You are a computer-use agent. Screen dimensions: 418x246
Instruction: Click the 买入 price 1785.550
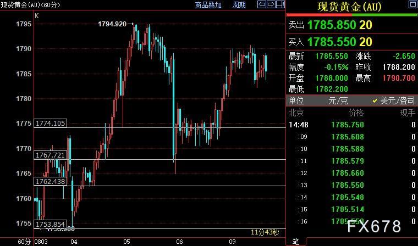click(x=332, y=42)
